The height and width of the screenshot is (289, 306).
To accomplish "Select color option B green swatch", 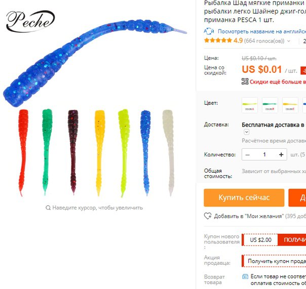I will point(270,105).
